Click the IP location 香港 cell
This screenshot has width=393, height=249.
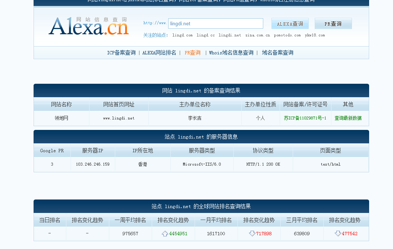click(x=142, y=165)
